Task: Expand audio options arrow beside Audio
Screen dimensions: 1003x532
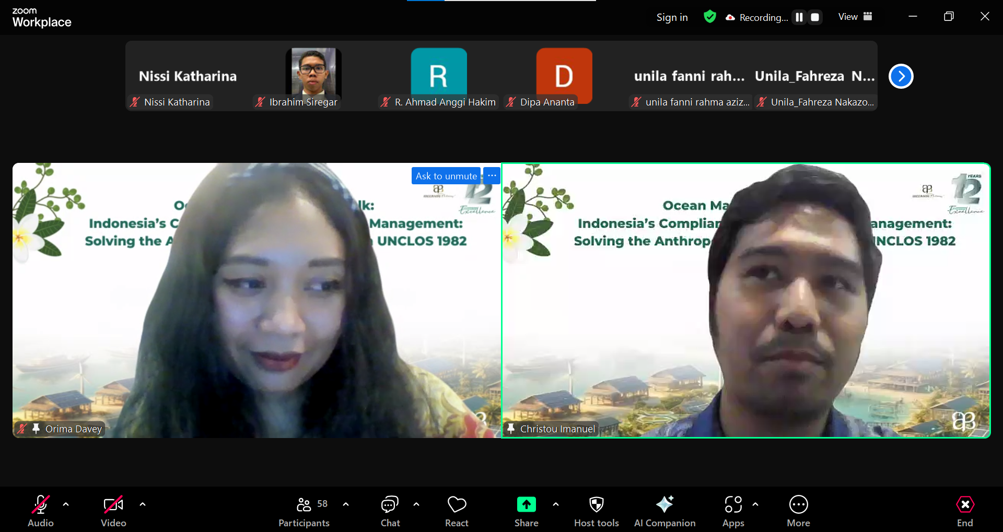Action: (66, 504)
